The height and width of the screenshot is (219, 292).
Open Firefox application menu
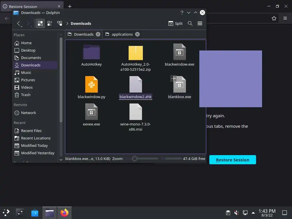pyautogui.click(x=285, y=18)
